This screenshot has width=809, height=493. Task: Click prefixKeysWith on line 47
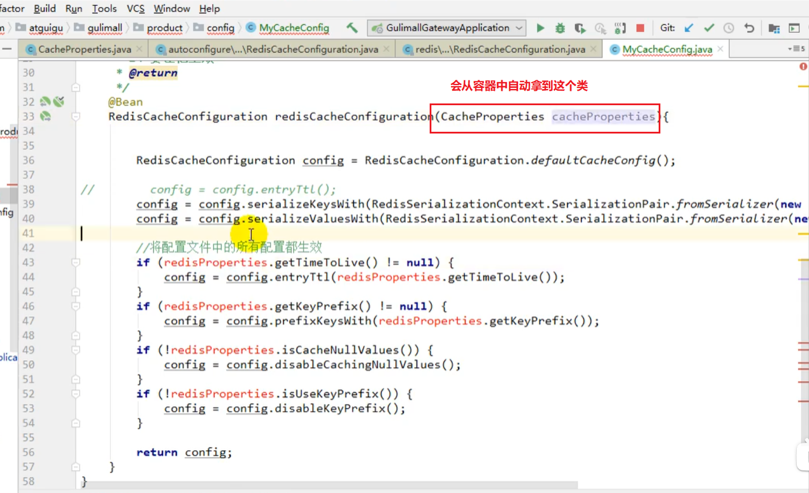(324, 321)
